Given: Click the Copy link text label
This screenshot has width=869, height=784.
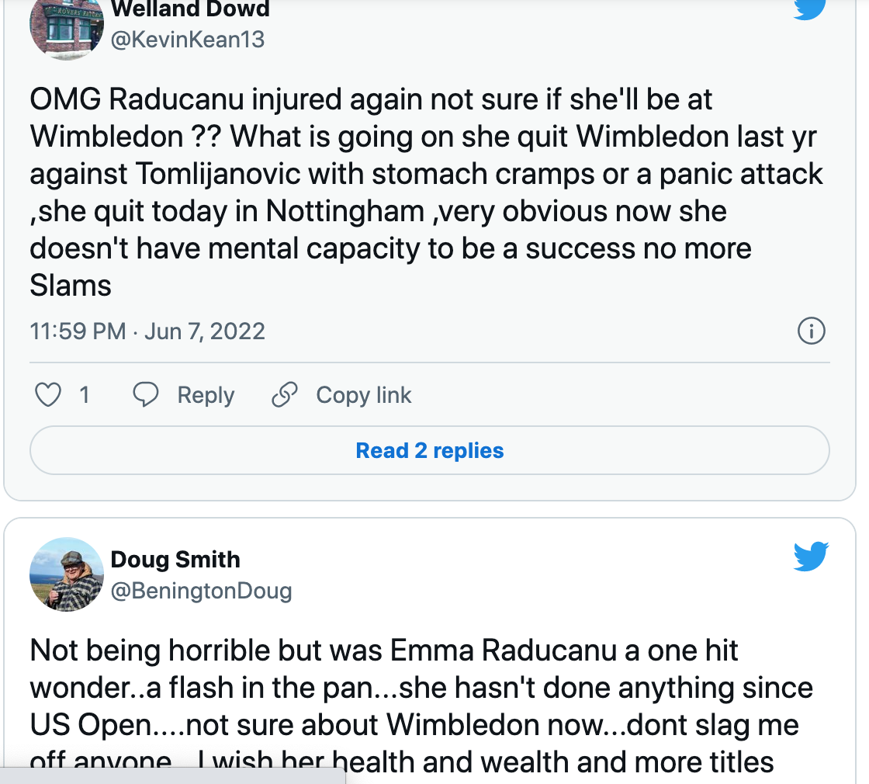Looking at the screenshot, I should pos(363,395).
